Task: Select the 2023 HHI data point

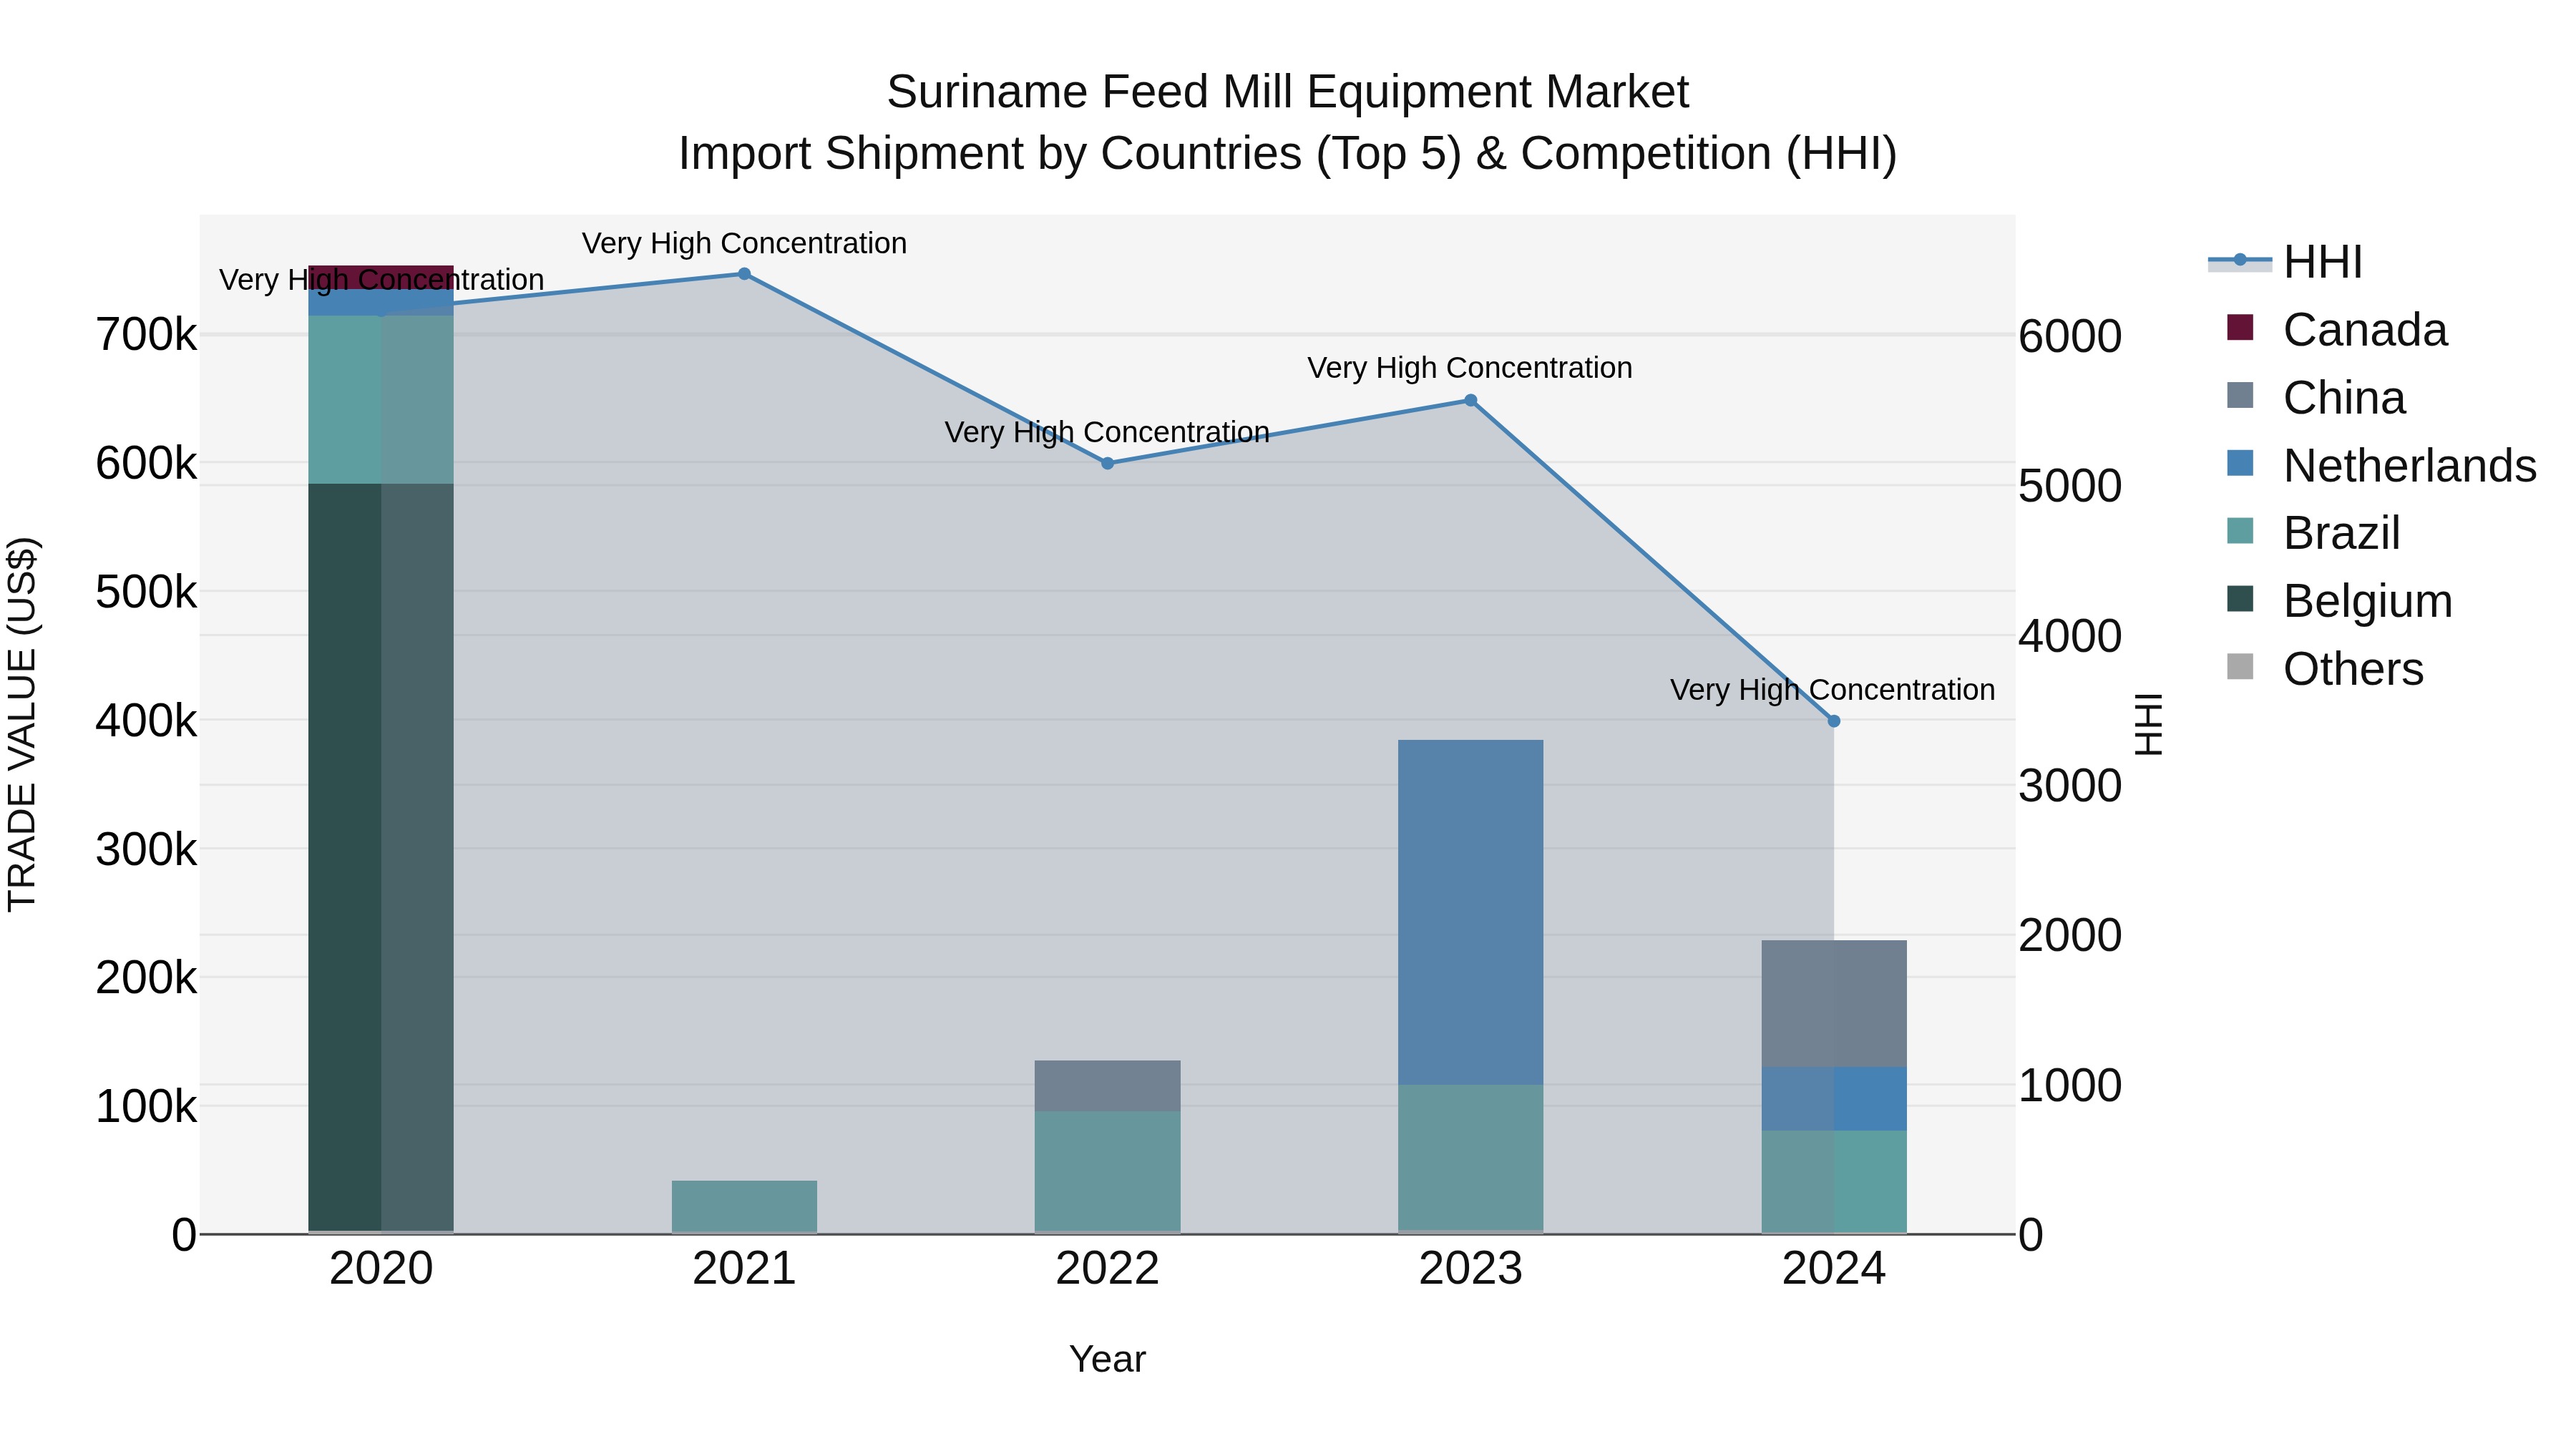Action: click(1470, 401)
